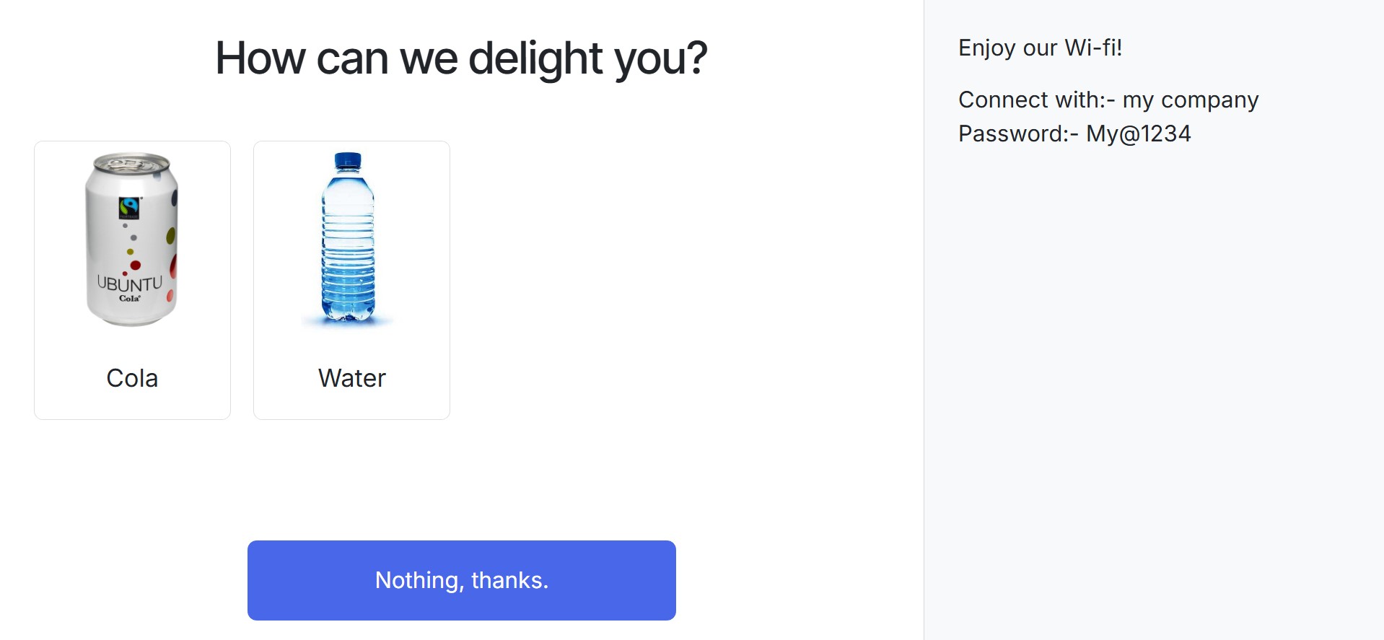The image size is (1384, 640).
Task: Choose the Water bottle image
Action: click(x=349, y=238)
